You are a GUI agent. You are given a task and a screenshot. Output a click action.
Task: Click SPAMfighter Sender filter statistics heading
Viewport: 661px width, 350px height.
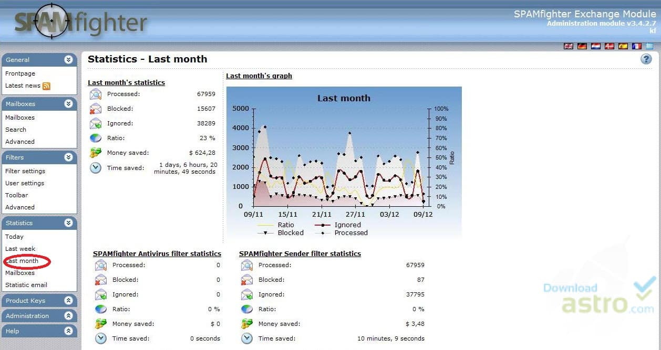tap(300, 253)
